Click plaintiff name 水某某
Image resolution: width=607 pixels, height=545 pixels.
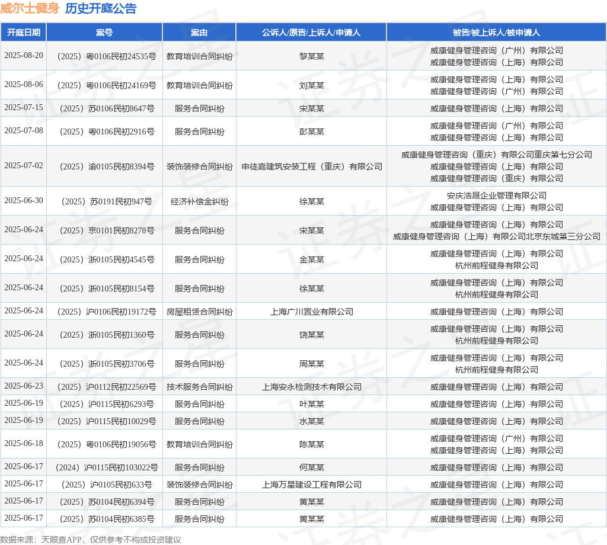pos(312,421)
